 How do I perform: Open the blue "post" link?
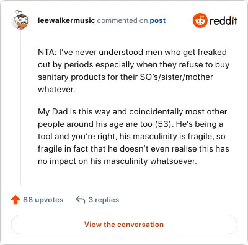coord(157,20)
